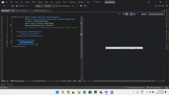Open Windows taskbar Search
169x95 pixels.
coord(63,92)
